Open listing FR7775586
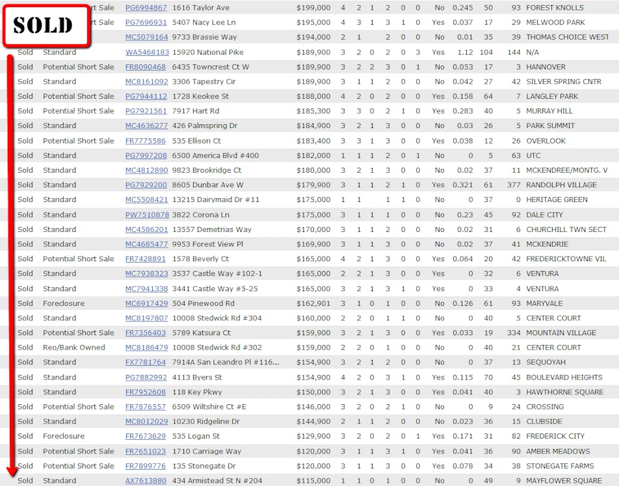619x486 pixels. click(x=146, y=141)
